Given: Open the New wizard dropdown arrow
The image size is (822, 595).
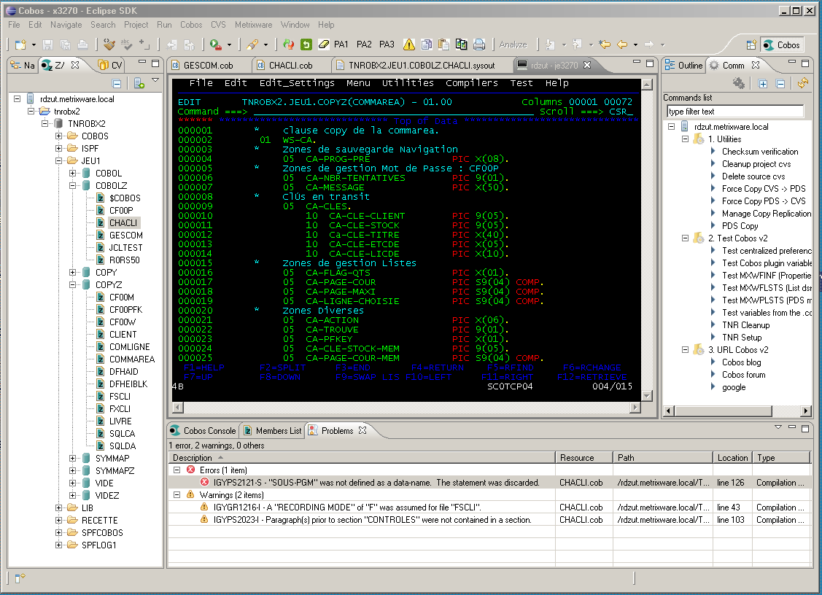Looking at the screenshot, I should point(34,45).
